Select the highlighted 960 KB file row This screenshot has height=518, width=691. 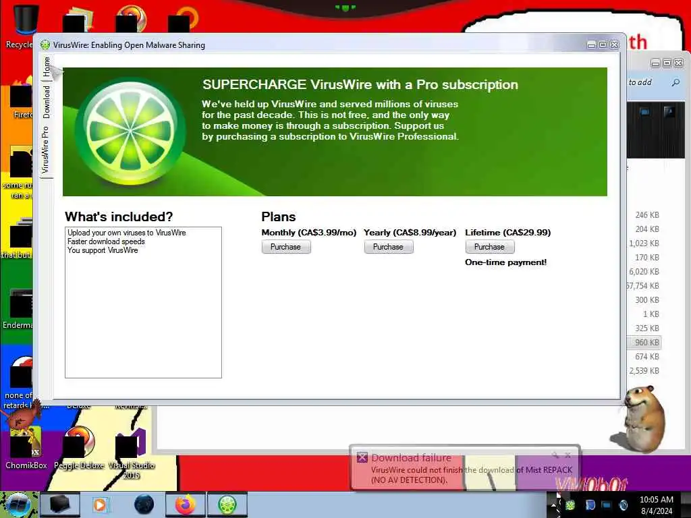[x=644, y=342]
